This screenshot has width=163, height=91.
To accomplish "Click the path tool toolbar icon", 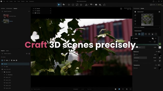I will 104,5.
